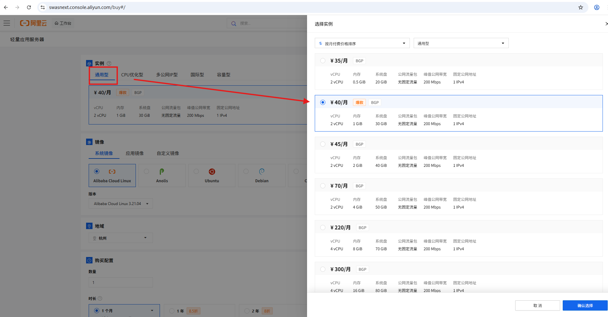Screen dimensions: 608x317
Task: Click the ¥220/月 price label
Action: pos(340,227)
